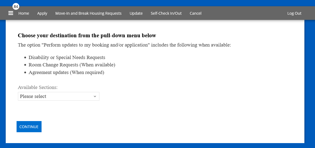Click the blue page background margin
Screen dimensions: 315x148
310,82
